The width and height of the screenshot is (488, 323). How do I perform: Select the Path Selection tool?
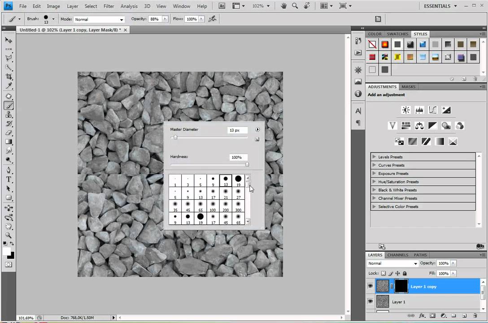pos(9,188)
